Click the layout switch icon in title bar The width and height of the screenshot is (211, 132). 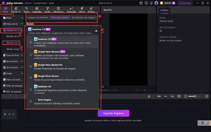pyautogui.click(x=141, y=3)
